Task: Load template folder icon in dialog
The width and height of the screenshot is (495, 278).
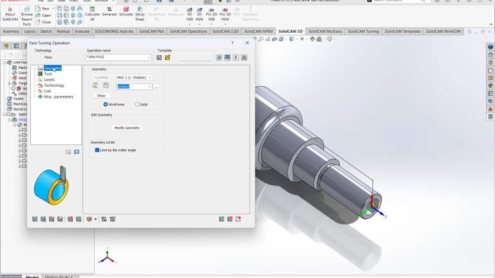Action: pos(168,58)
